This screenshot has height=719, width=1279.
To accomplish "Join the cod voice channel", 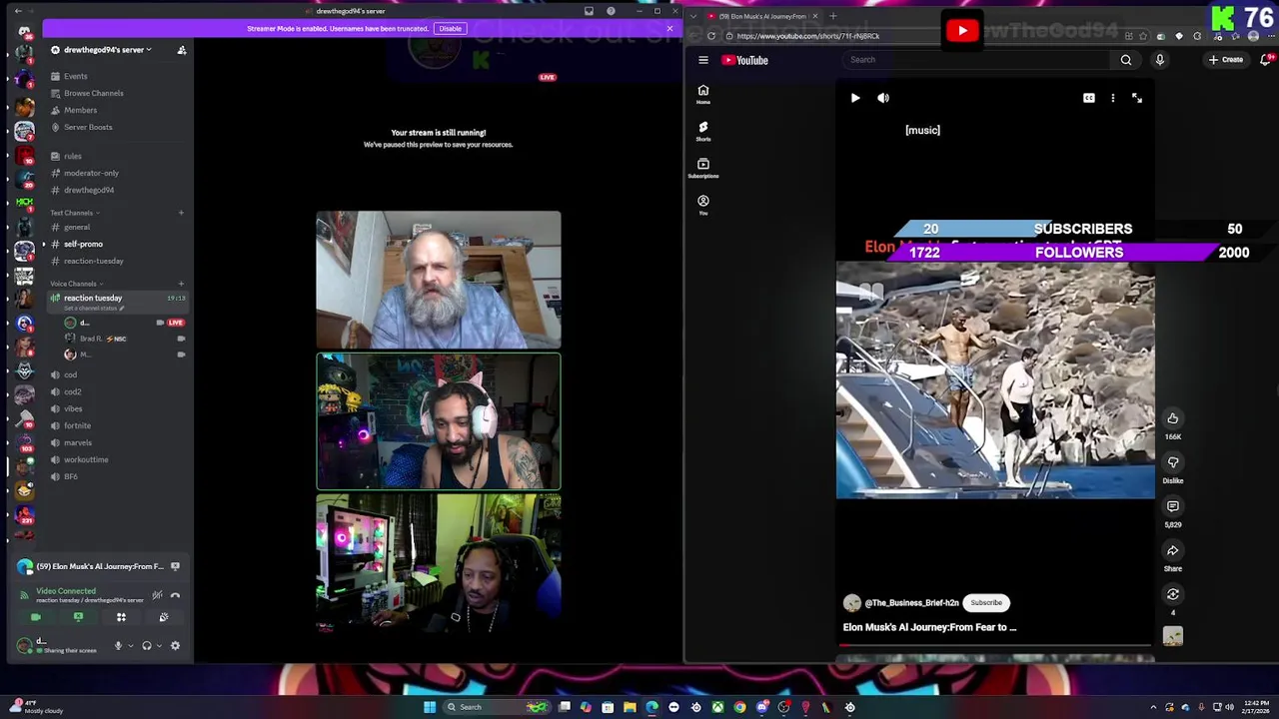I will click(x=70, y=374).
